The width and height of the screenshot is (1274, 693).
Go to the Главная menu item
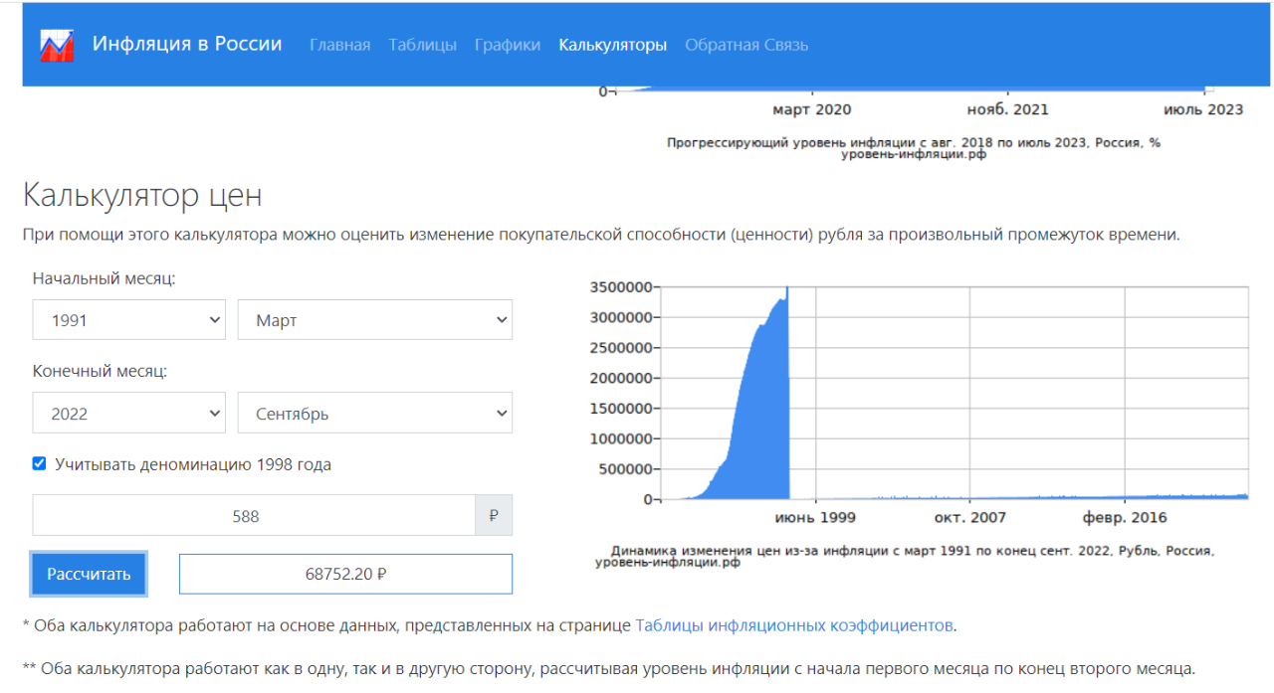coord(339,45)
